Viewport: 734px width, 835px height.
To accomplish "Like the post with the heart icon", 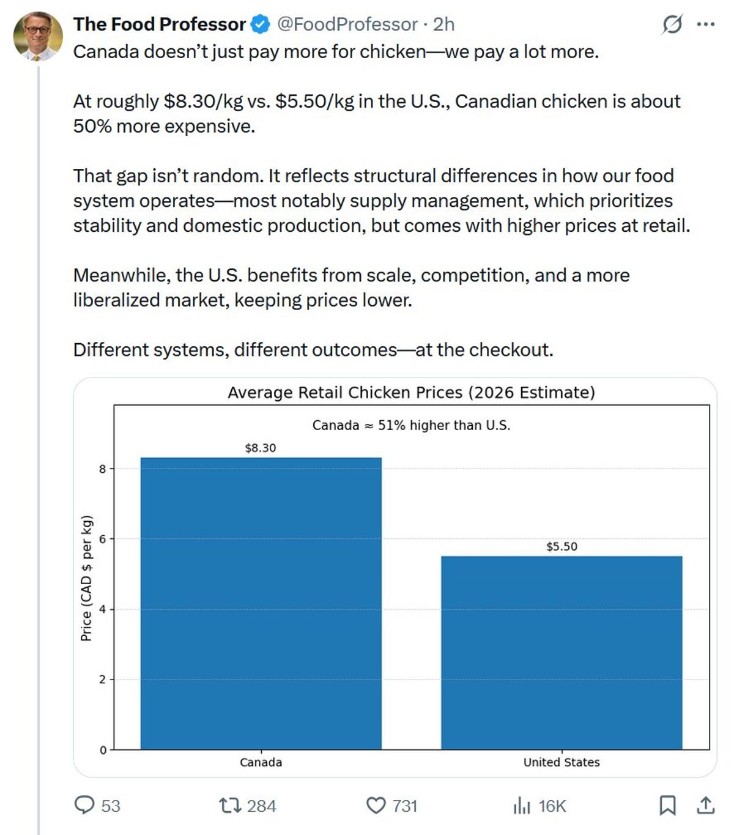I will [x=376, y=806].
